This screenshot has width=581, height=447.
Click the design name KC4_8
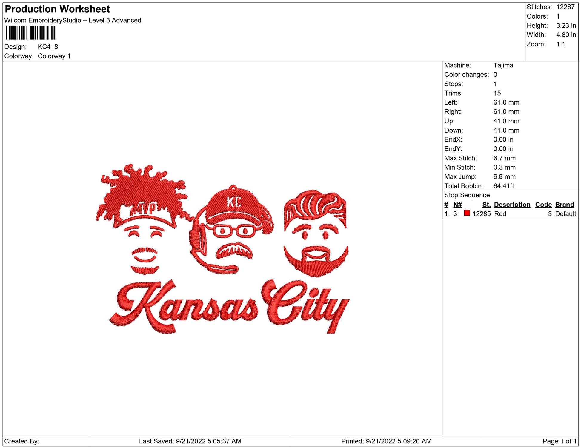coord(48,47)
